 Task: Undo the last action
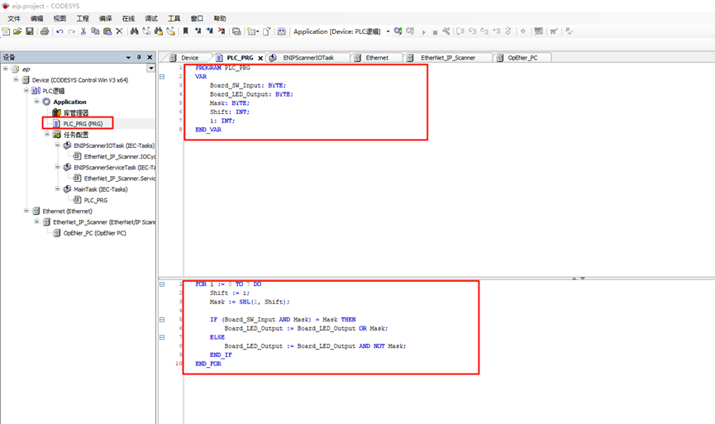(x=60, y=31)
